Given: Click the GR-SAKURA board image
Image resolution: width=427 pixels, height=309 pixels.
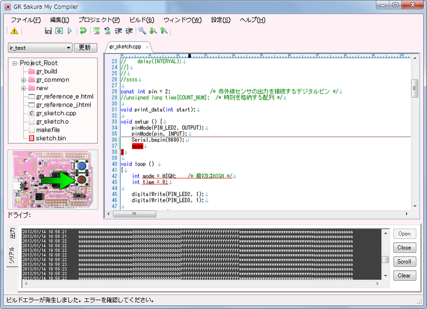Looking at the screenshot, I should [x=53, y=180].
